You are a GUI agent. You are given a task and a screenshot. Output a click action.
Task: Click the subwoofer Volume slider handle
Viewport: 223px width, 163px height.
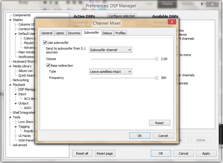(157, 59)
